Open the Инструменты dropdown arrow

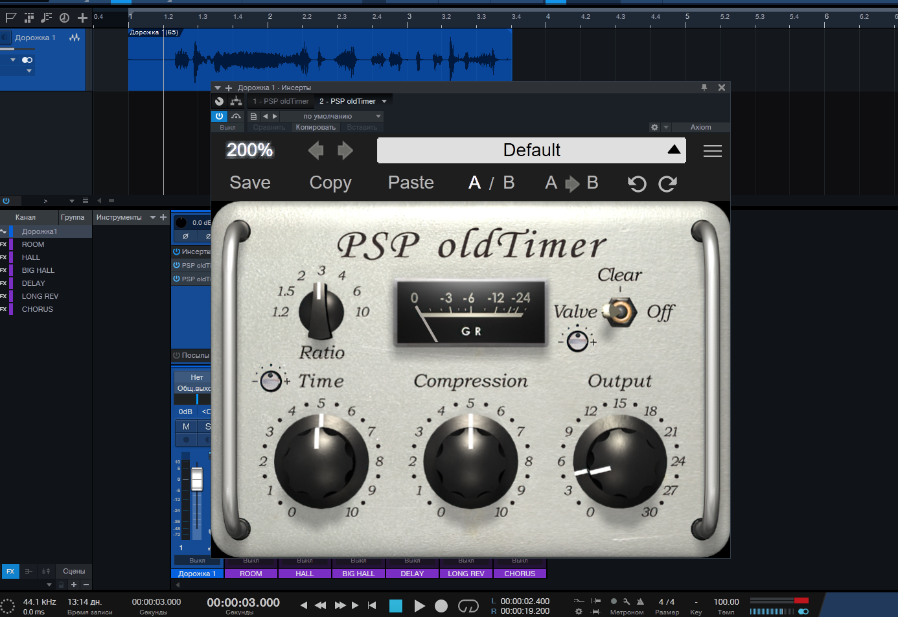153,217
